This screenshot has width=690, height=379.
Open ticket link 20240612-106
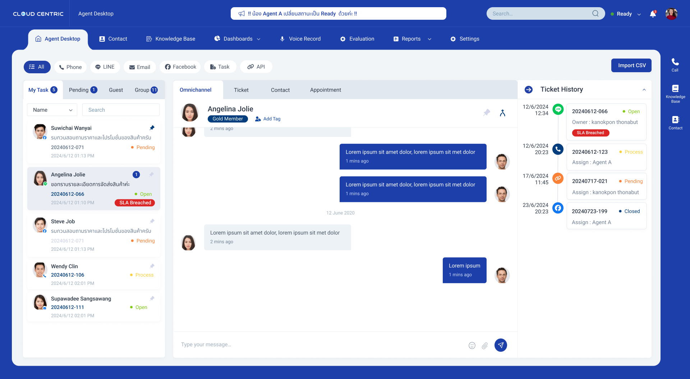pyautogui.click(x=68, y=275)
